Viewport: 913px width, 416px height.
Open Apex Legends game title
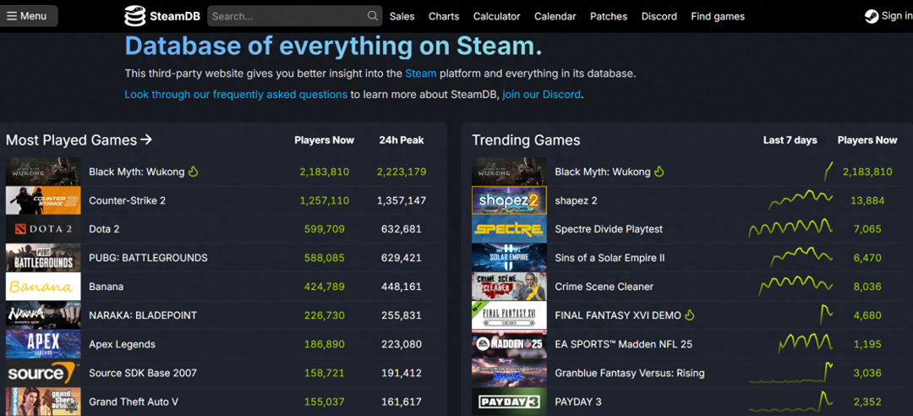[x=123, y=344]
